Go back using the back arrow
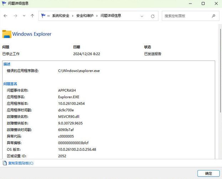The image size is (222, 179). tap(6, 16)
